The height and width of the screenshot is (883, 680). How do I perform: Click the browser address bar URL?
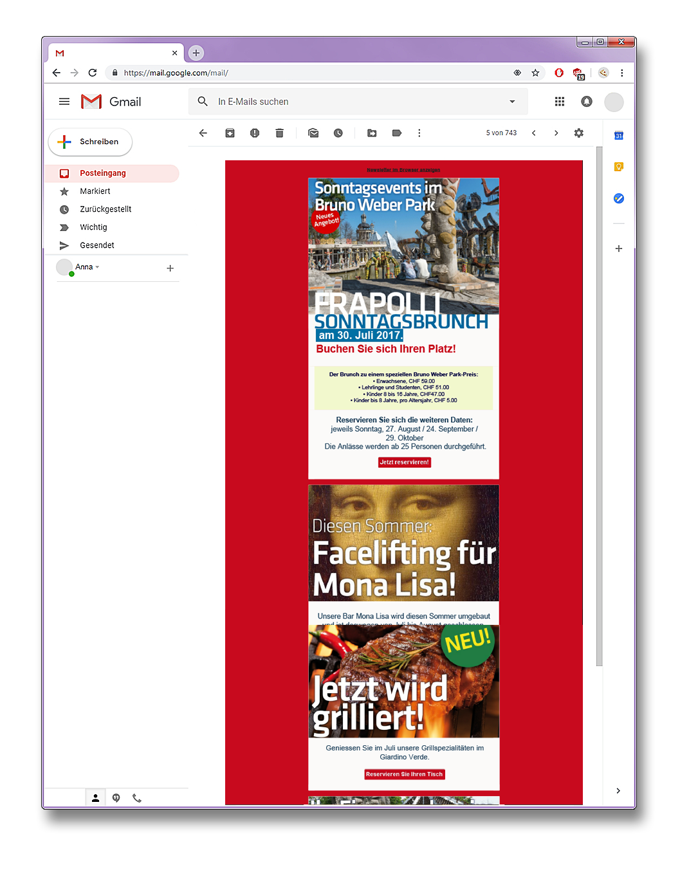[x=176, y=73]
